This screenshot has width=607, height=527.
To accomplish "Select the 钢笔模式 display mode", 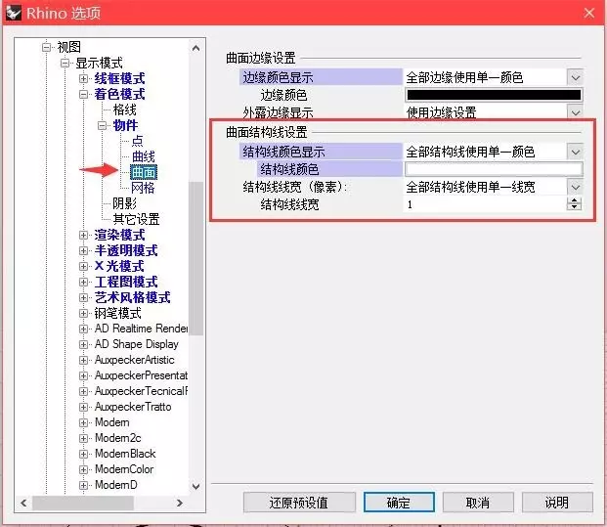I will [117, 313].
